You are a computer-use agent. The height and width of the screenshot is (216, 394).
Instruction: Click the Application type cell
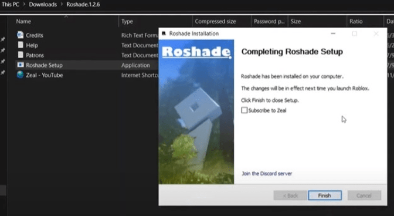tap(135, 65)
